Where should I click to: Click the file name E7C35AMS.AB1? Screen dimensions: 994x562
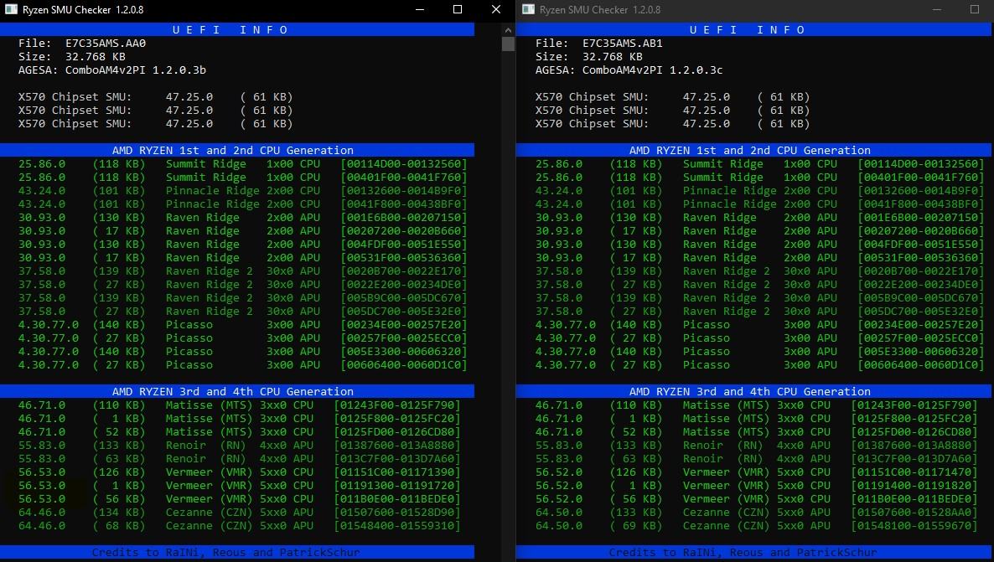(623, 43)
